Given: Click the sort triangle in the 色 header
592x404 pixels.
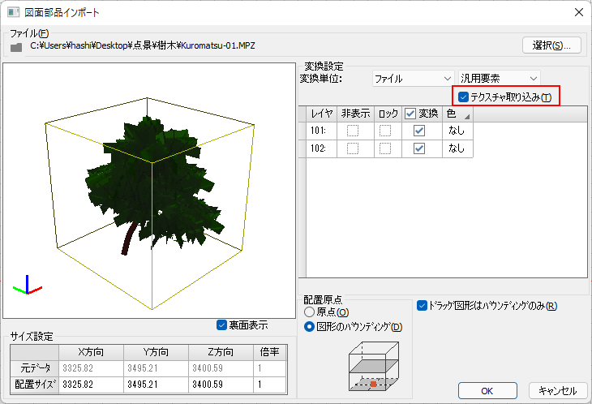Looking at the screenshot, I should click(467, 117).
